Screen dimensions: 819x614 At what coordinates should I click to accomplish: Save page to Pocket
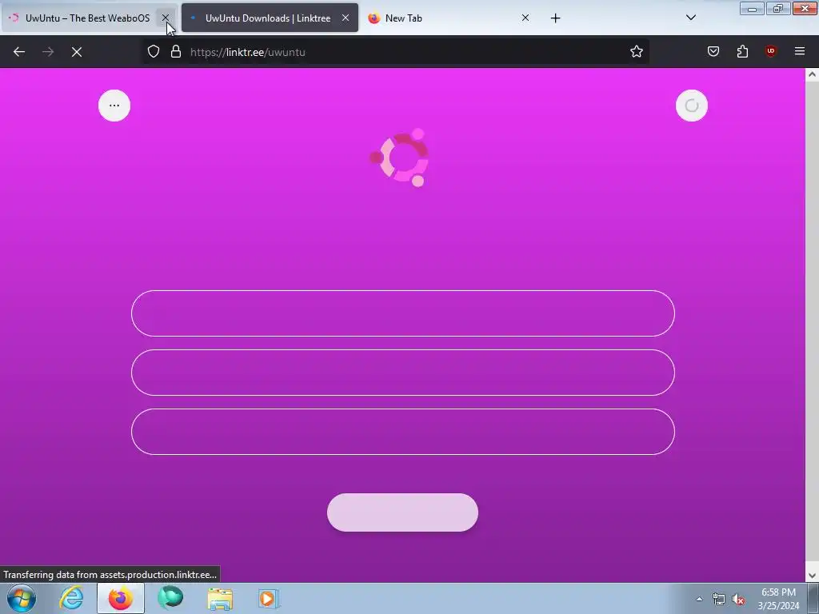[713, 51]
